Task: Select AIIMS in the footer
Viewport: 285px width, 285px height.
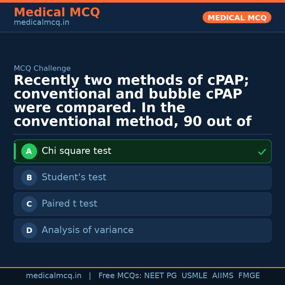Action: tap(223, 276)
